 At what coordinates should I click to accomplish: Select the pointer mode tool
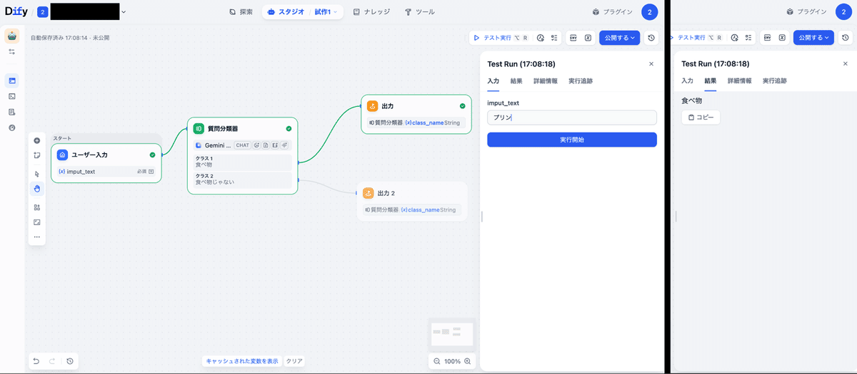point(37,174)
